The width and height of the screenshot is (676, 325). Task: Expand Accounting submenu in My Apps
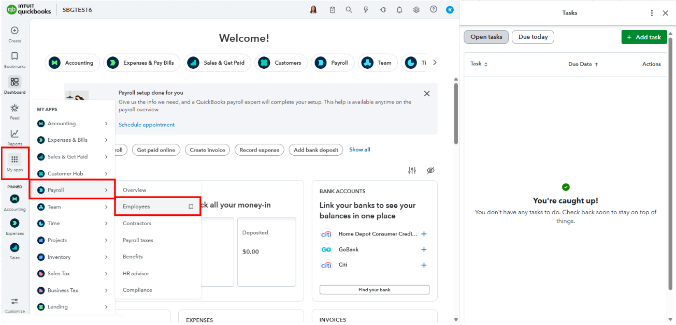[x=106, y=124]
